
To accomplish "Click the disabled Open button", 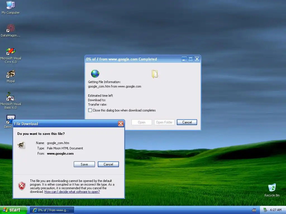I will coord(142,122).
